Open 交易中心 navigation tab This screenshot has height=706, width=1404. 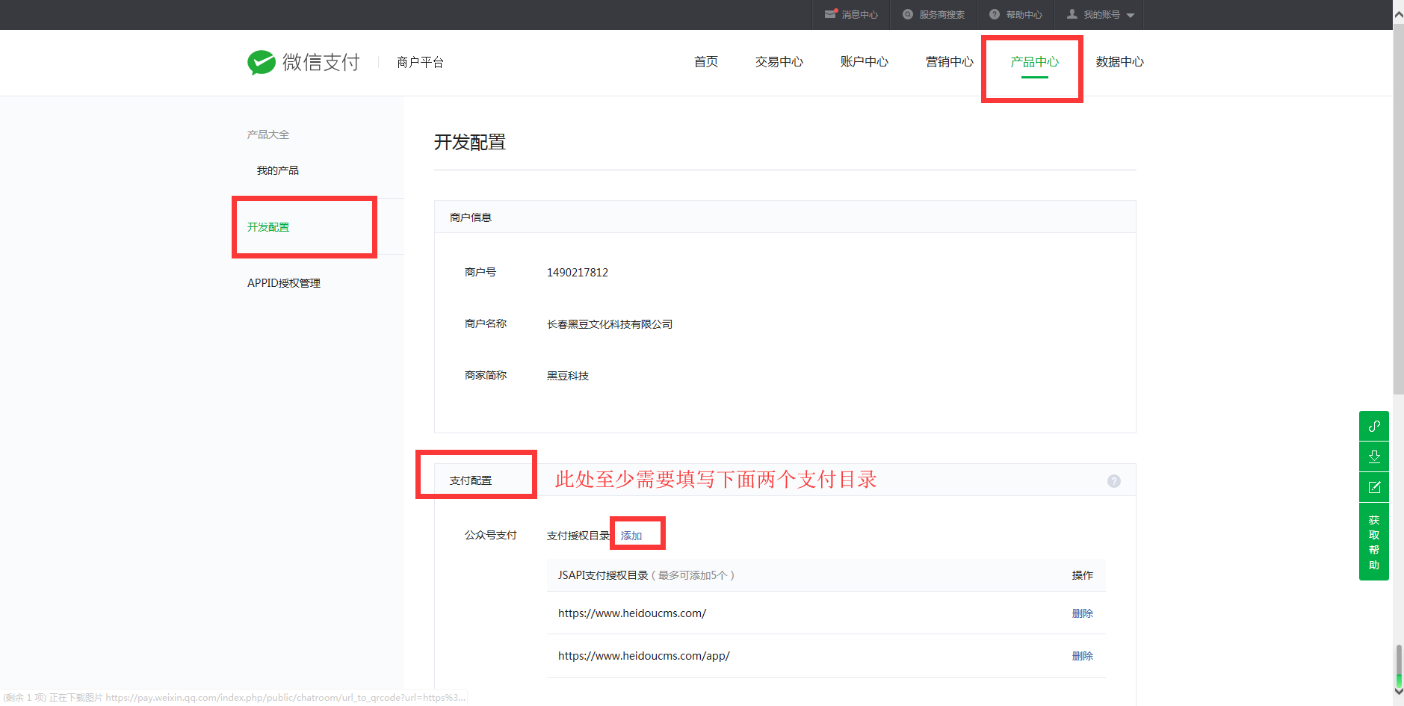click(779, 62)
